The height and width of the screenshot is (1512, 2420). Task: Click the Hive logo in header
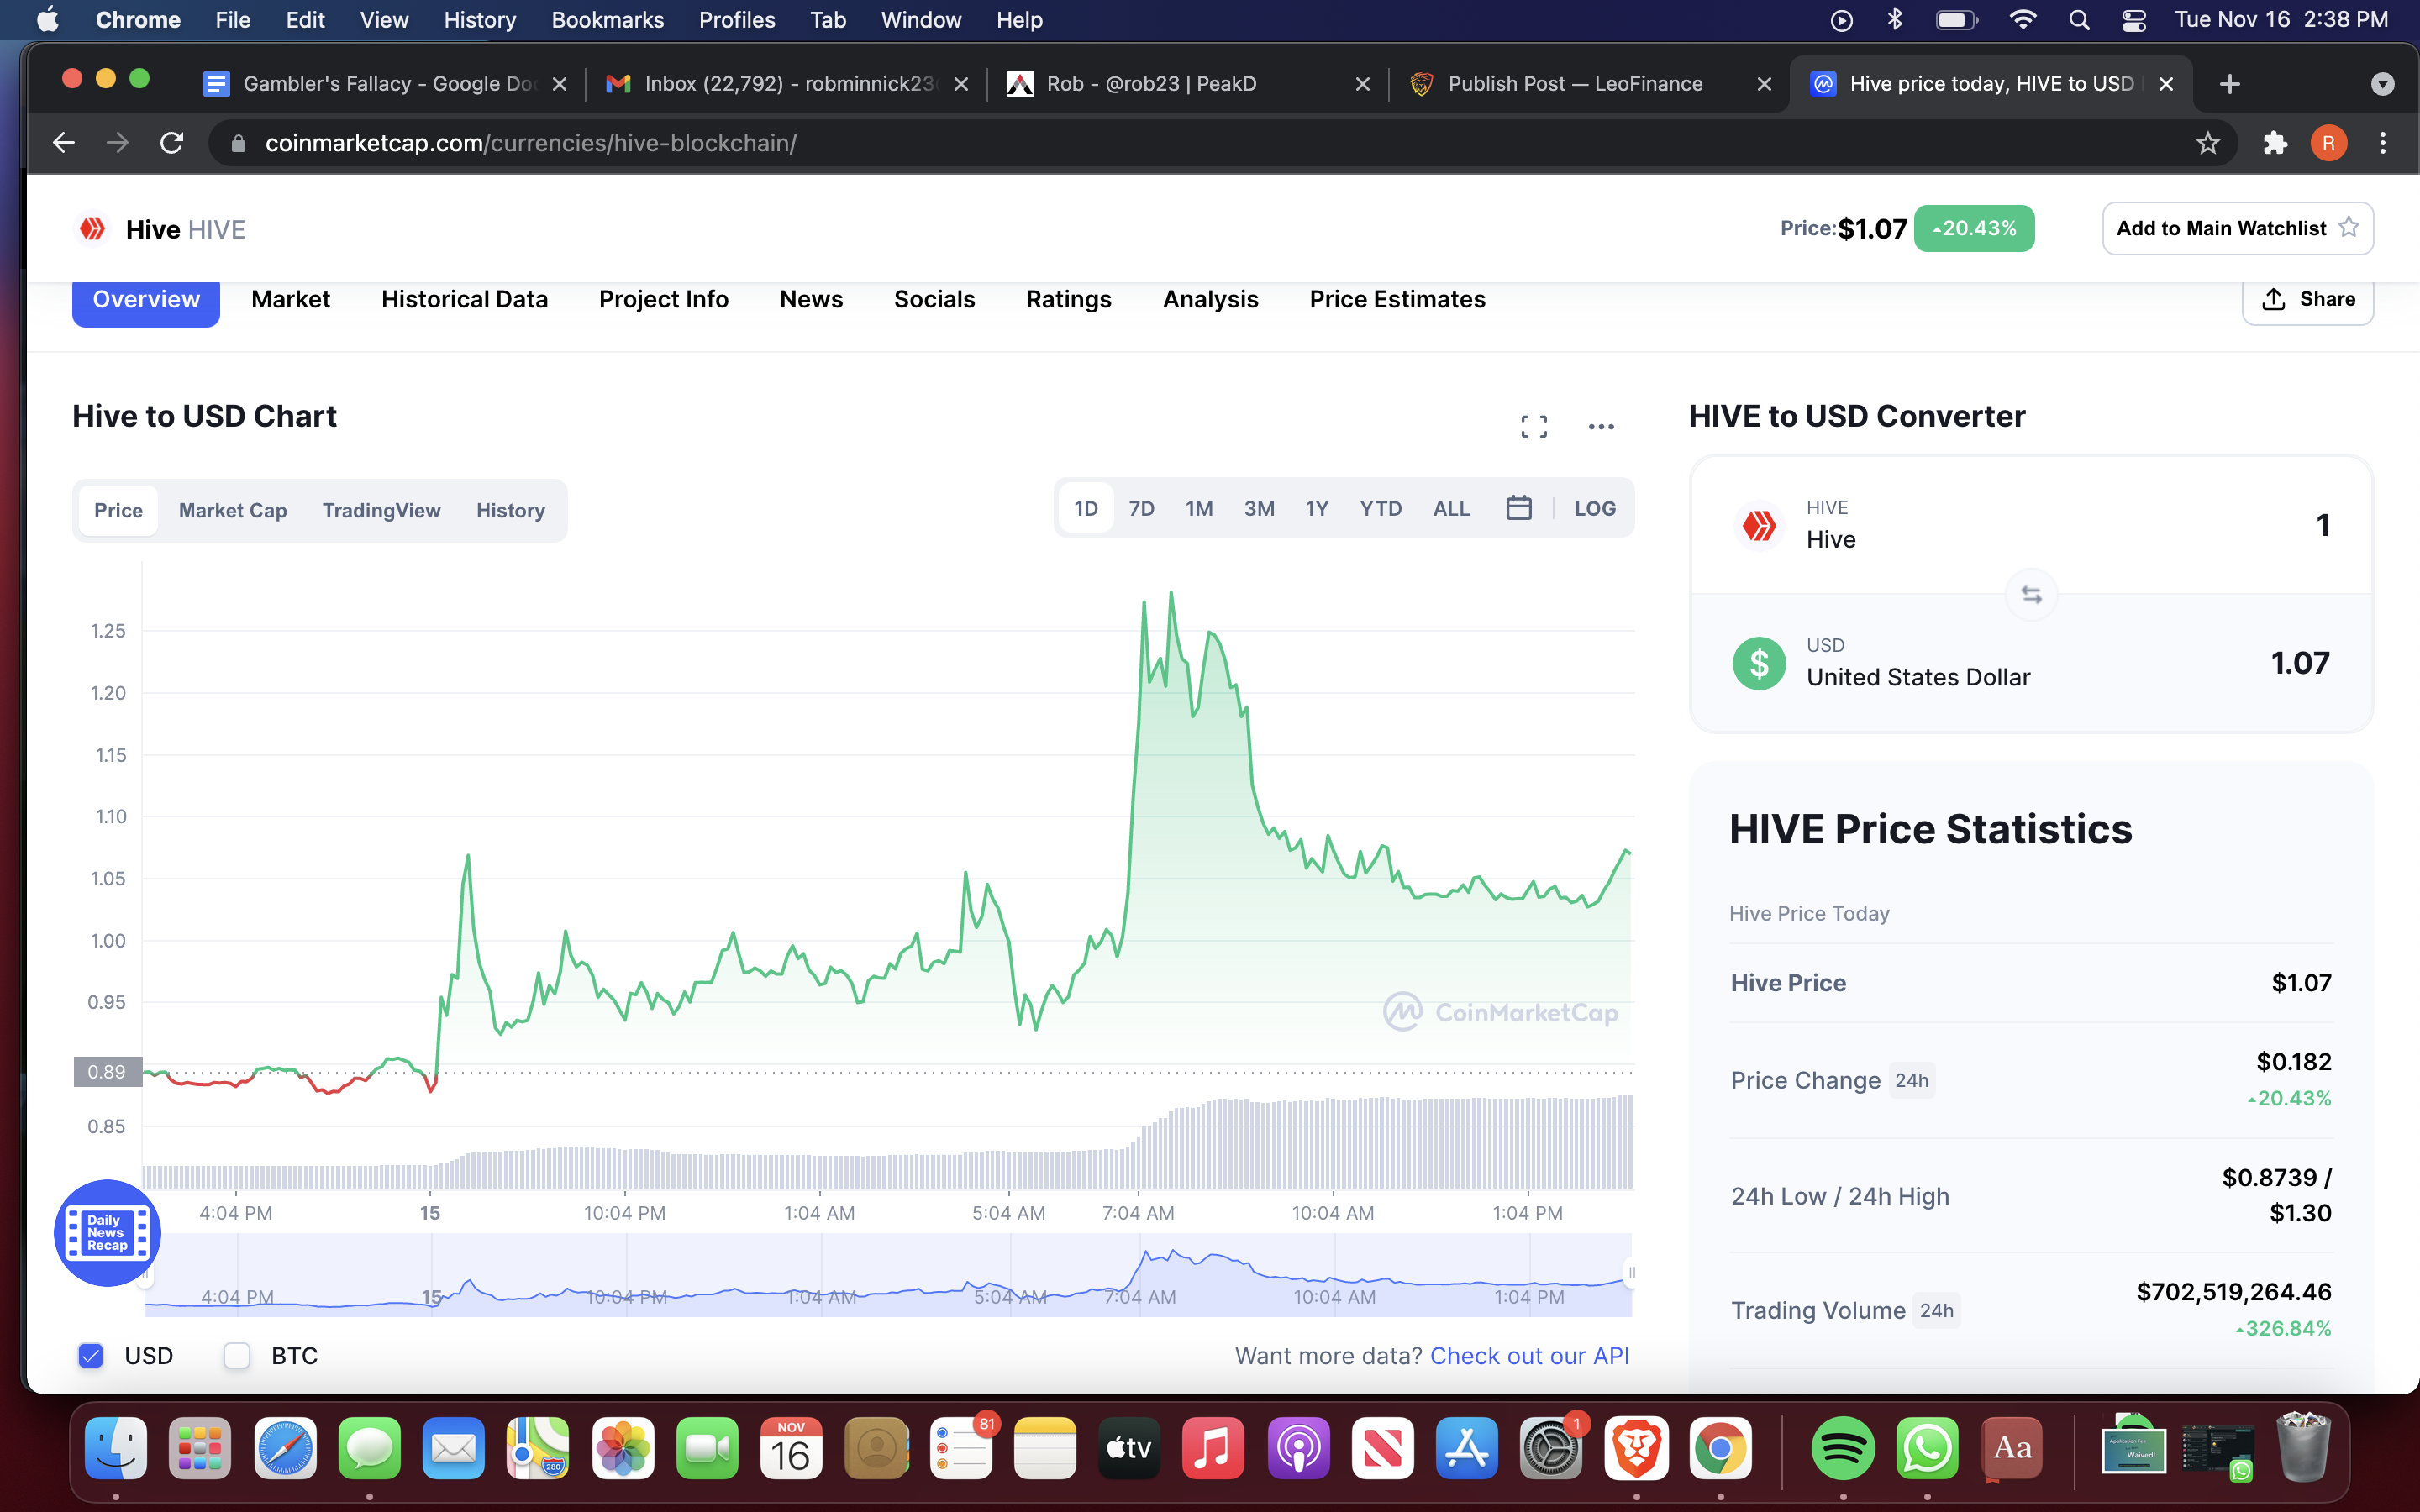coord(92,229)
